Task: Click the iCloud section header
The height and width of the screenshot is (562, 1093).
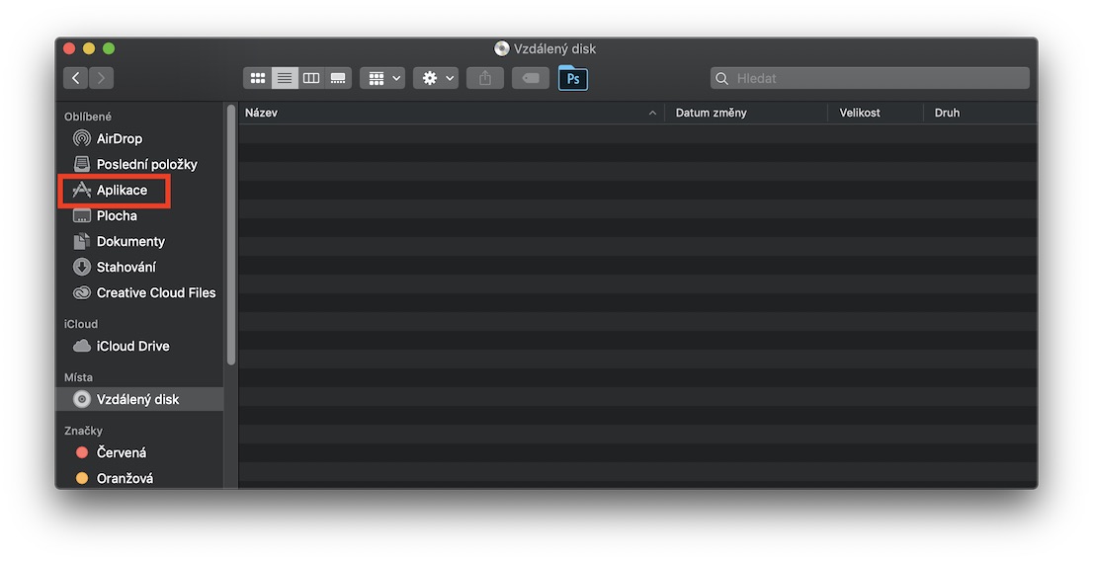Action: 81,324
